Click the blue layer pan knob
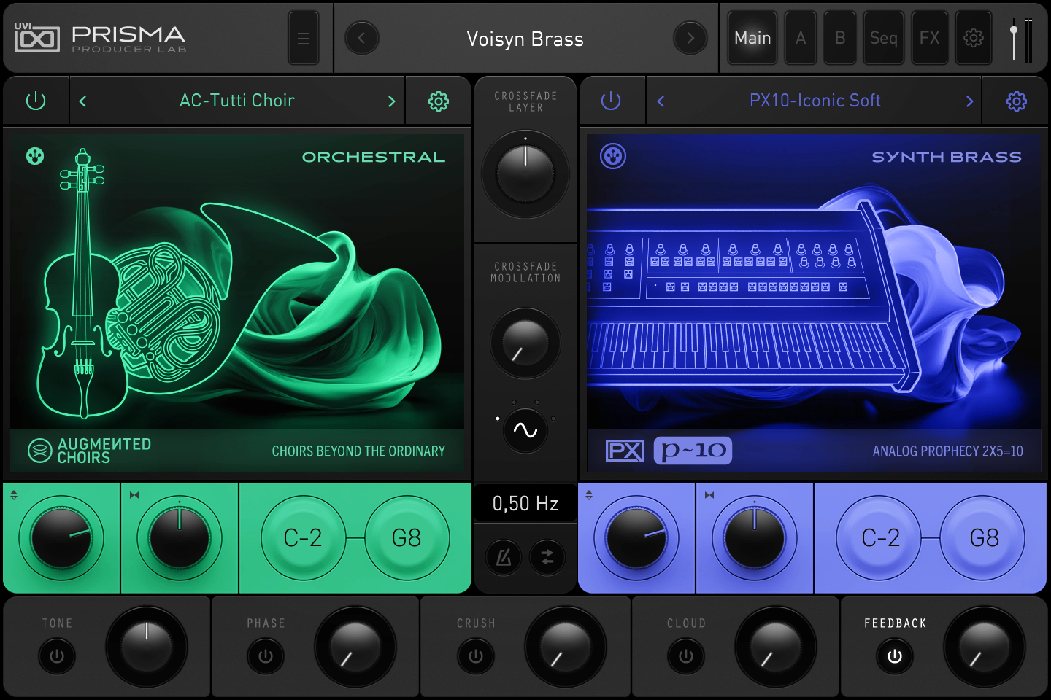This screenshot has height=700, width=1051. [754, 538]
